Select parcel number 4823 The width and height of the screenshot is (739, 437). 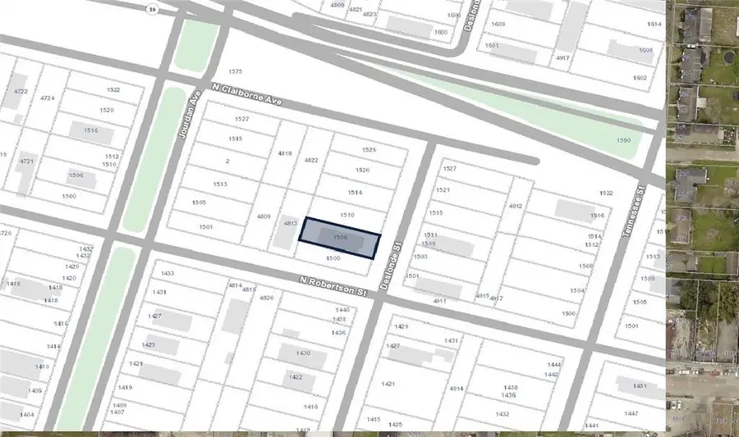pyautogui.click(x=369, y=14)
